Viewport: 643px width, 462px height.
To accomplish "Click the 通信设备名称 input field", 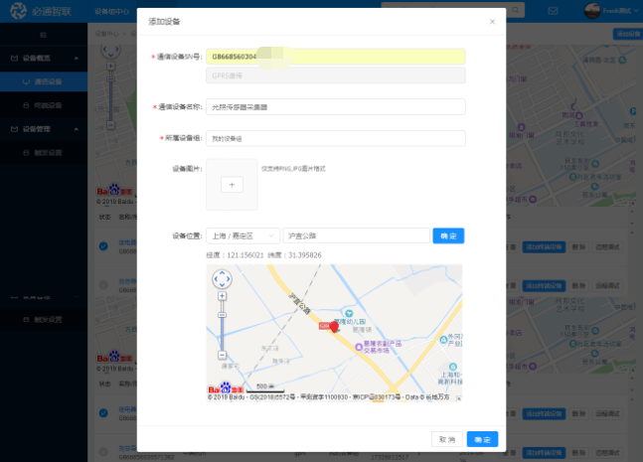I will pos(335,106).
